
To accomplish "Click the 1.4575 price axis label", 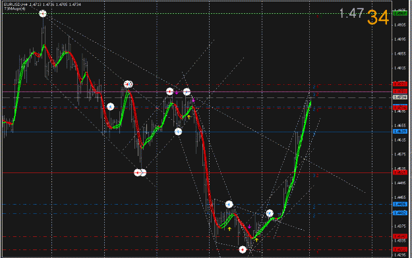I will 400,154.
